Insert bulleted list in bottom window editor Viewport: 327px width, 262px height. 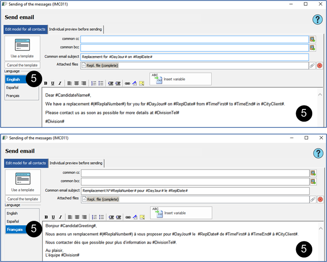(102, 217)
